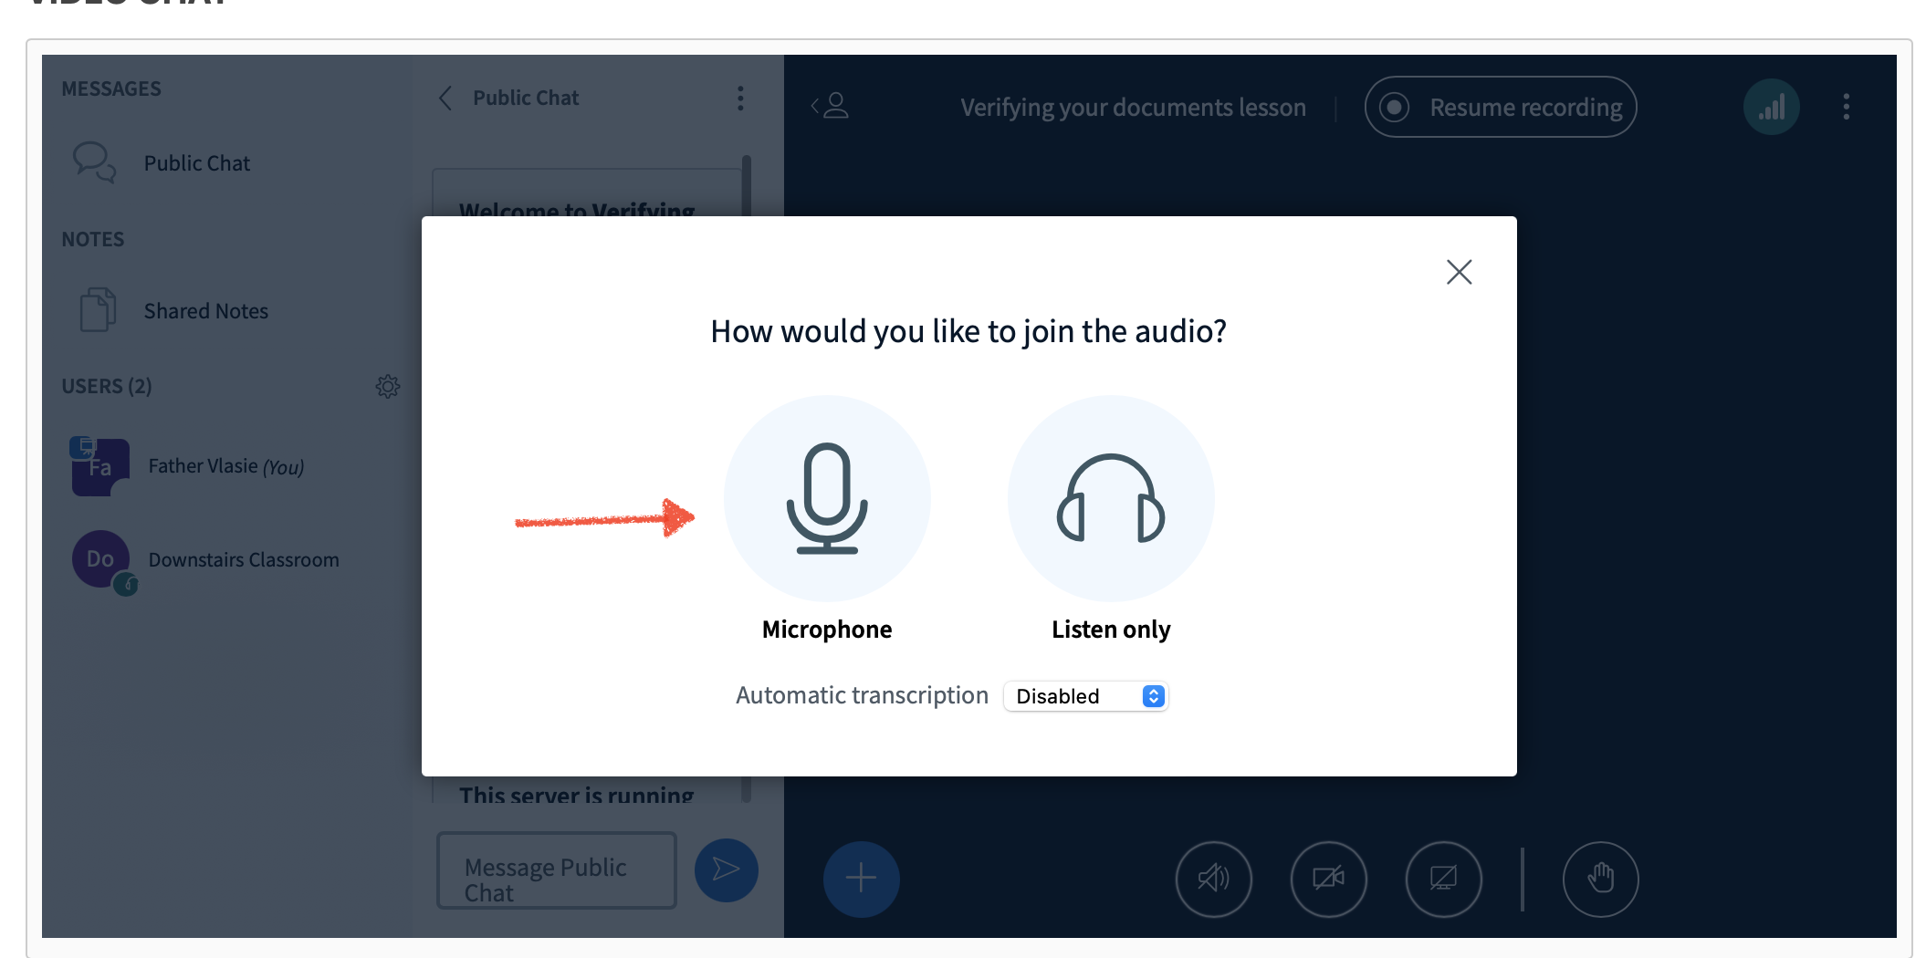Image resolution: width=1926 pixels, height=958 pixels.
Task: Select user Father Vlasie
Action: coord(225,466)
